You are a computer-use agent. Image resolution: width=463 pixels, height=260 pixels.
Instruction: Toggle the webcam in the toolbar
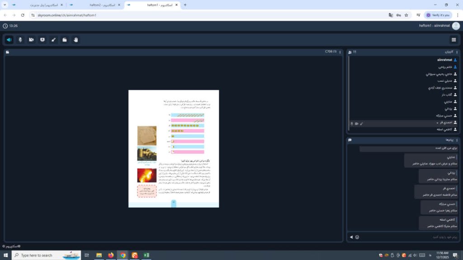[31, 40]
